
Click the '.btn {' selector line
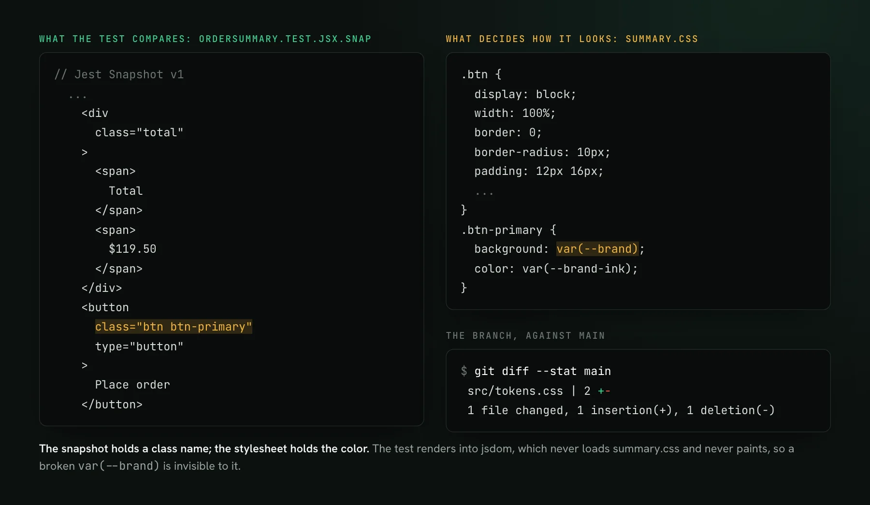pos(481,74)
